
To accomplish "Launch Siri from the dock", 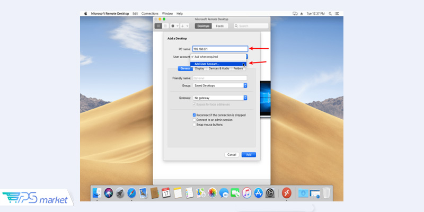I will pos(109,193).
